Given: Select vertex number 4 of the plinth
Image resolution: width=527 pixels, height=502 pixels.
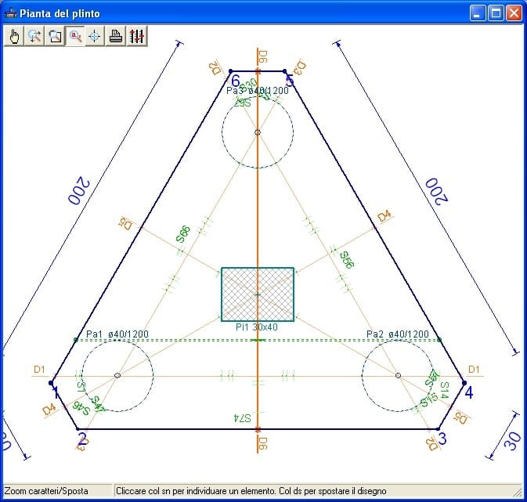Looking at the screenshot, I should tap(467, 392).
